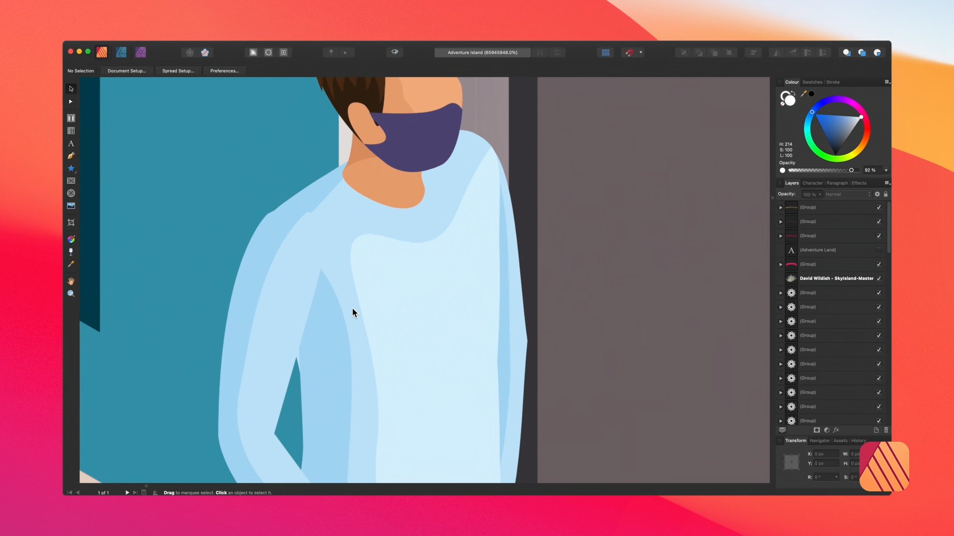954x536 pixels.
Task: Select the Vector Crop tool
Action: 71,223
